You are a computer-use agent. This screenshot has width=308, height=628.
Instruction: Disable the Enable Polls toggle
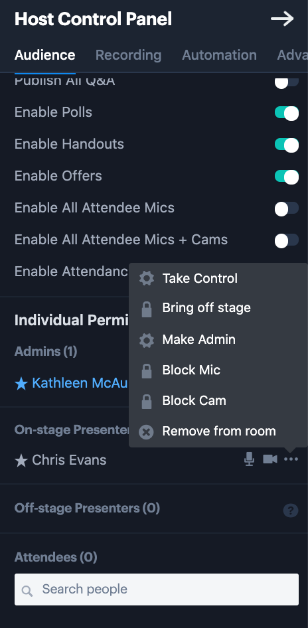(287, 113)
